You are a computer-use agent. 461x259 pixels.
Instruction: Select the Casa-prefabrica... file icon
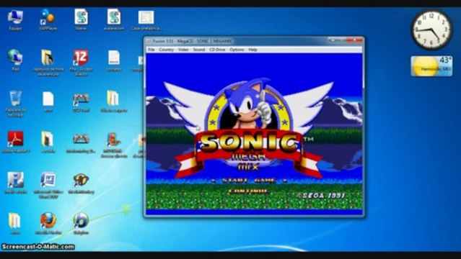coord(146,20)
